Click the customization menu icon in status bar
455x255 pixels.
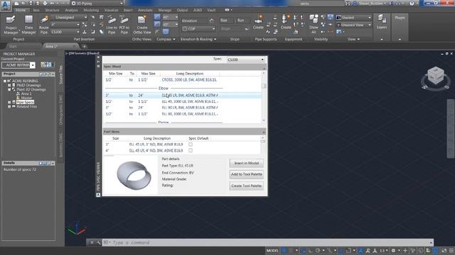(x=451, y=251)
